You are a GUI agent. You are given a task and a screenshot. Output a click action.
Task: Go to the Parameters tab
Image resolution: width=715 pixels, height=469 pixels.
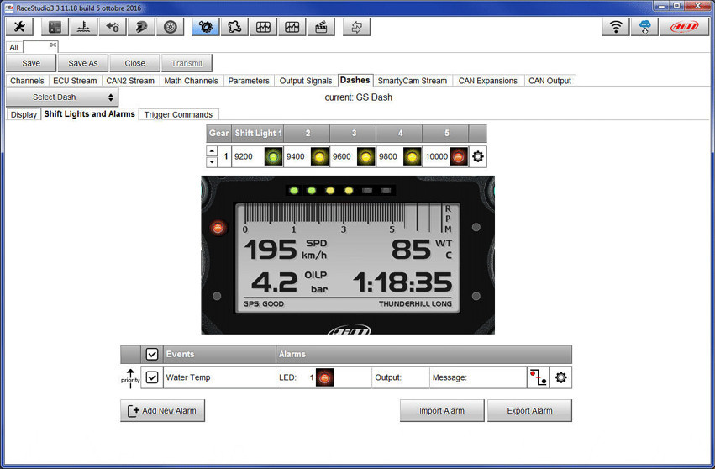249,81
